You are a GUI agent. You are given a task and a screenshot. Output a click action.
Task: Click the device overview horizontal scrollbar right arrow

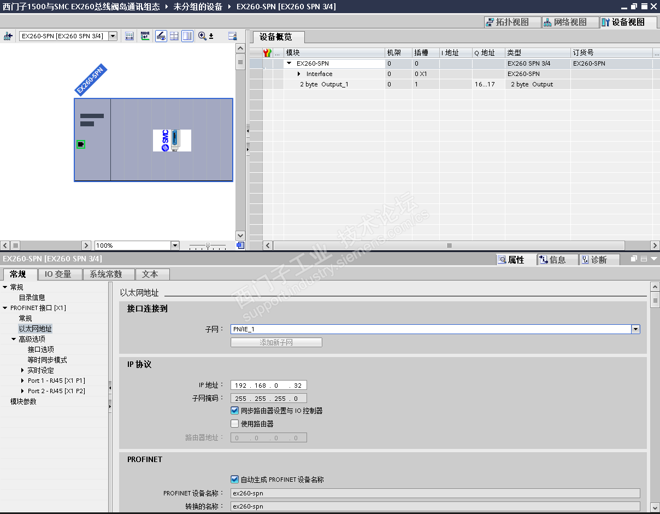coord(655,246)
